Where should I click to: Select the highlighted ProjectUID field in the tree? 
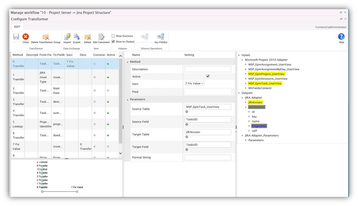(x=259, y=126)
